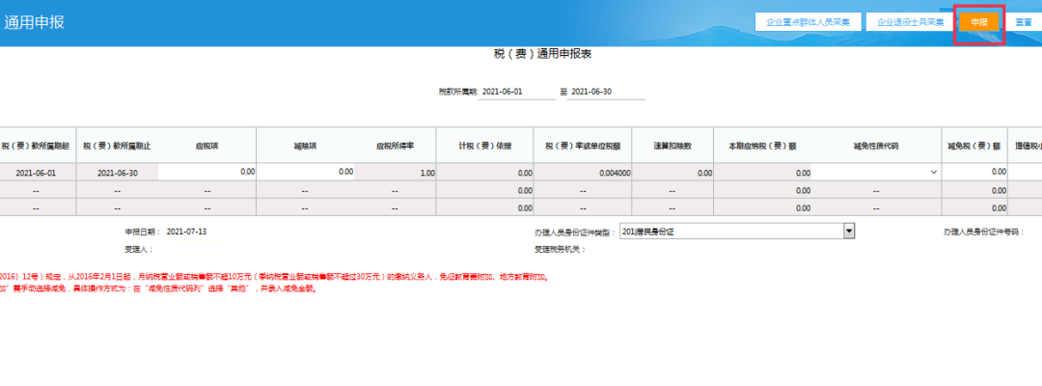Viewport: 1042px width, 386px height.
Task: Open 企业重点群体人员采集
Action: coord(808,22)
